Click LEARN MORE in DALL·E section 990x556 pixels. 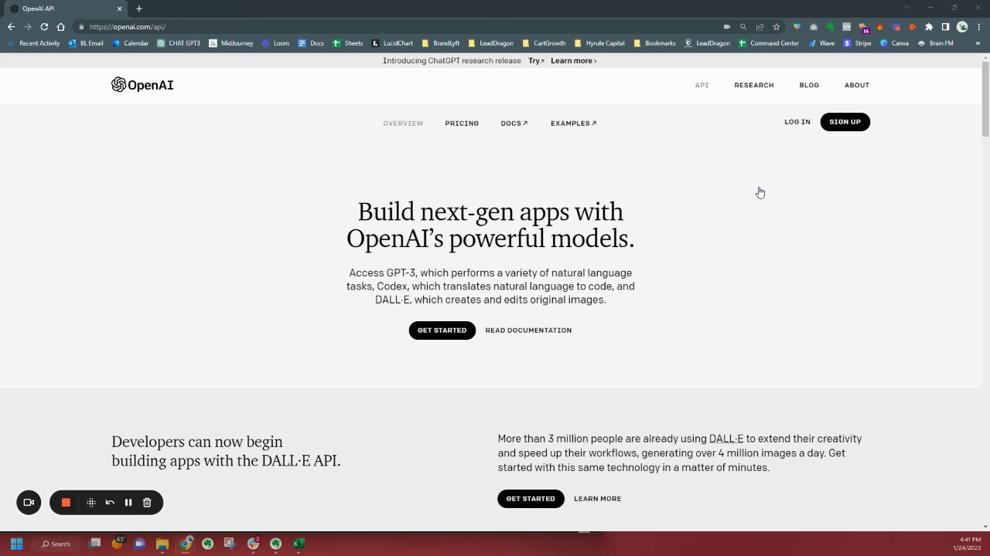(x=597, y=499)
